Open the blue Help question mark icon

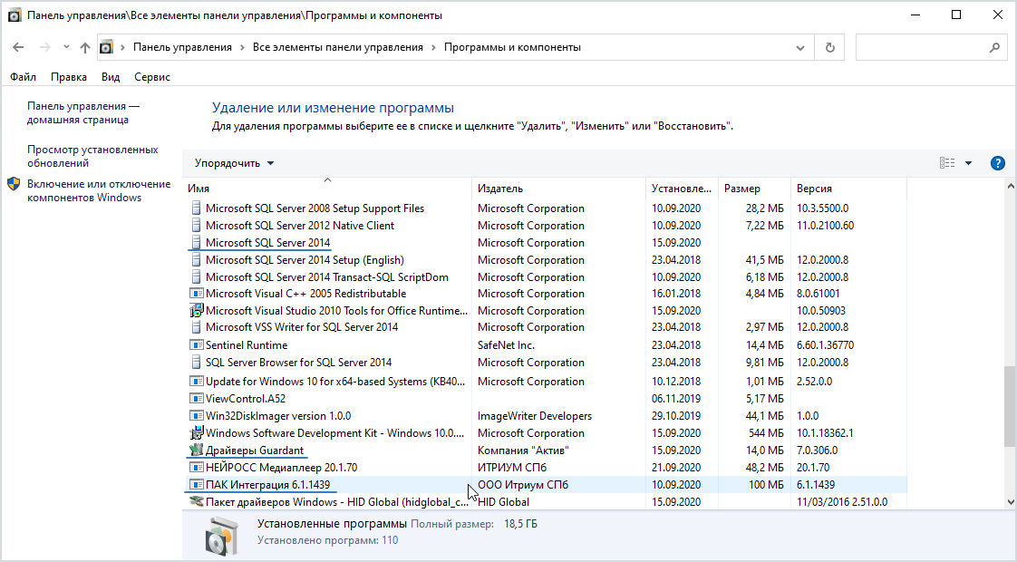point(997,163)
